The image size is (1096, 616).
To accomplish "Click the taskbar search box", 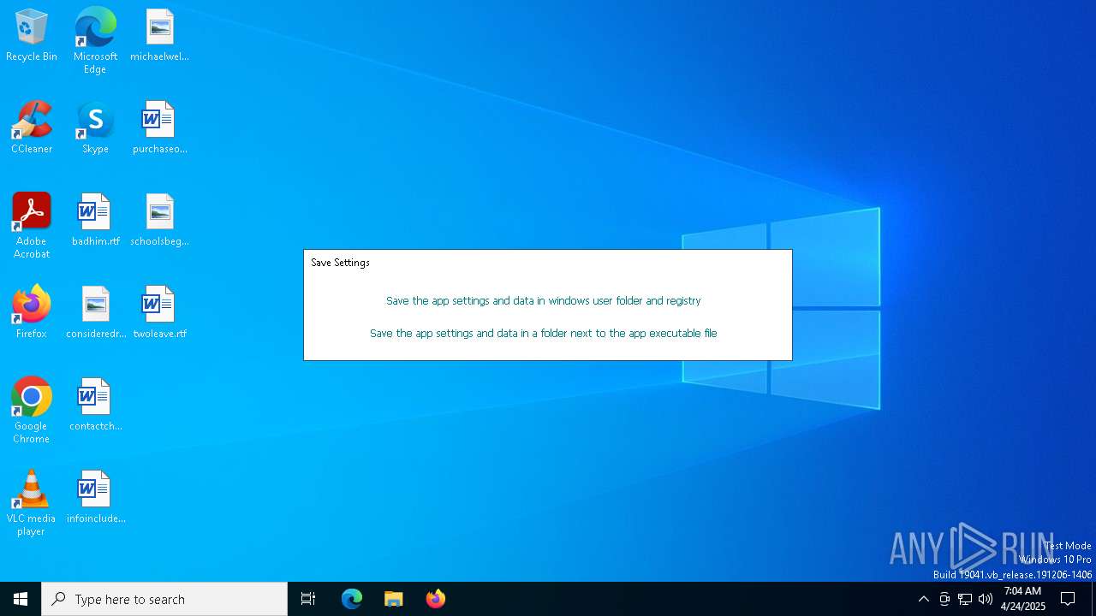I will (164, 599).
